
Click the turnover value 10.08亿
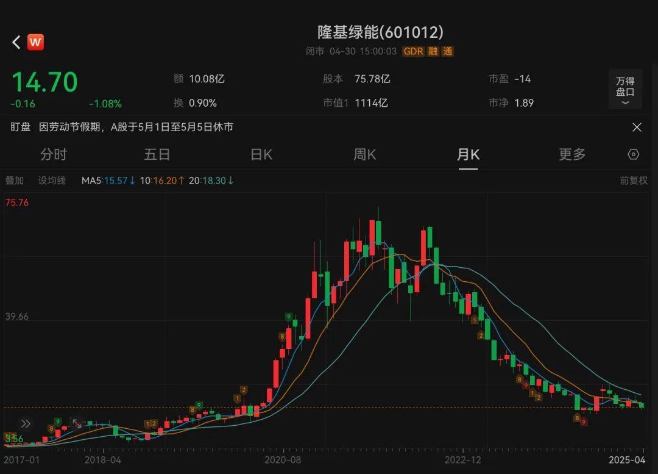tap(207, 79)
